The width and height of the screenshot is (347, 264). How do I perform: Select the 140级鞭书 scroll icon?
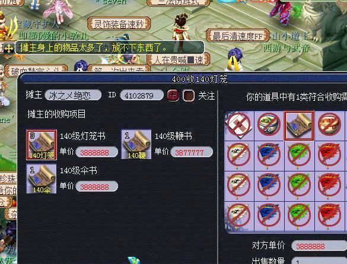coord(136,144)
